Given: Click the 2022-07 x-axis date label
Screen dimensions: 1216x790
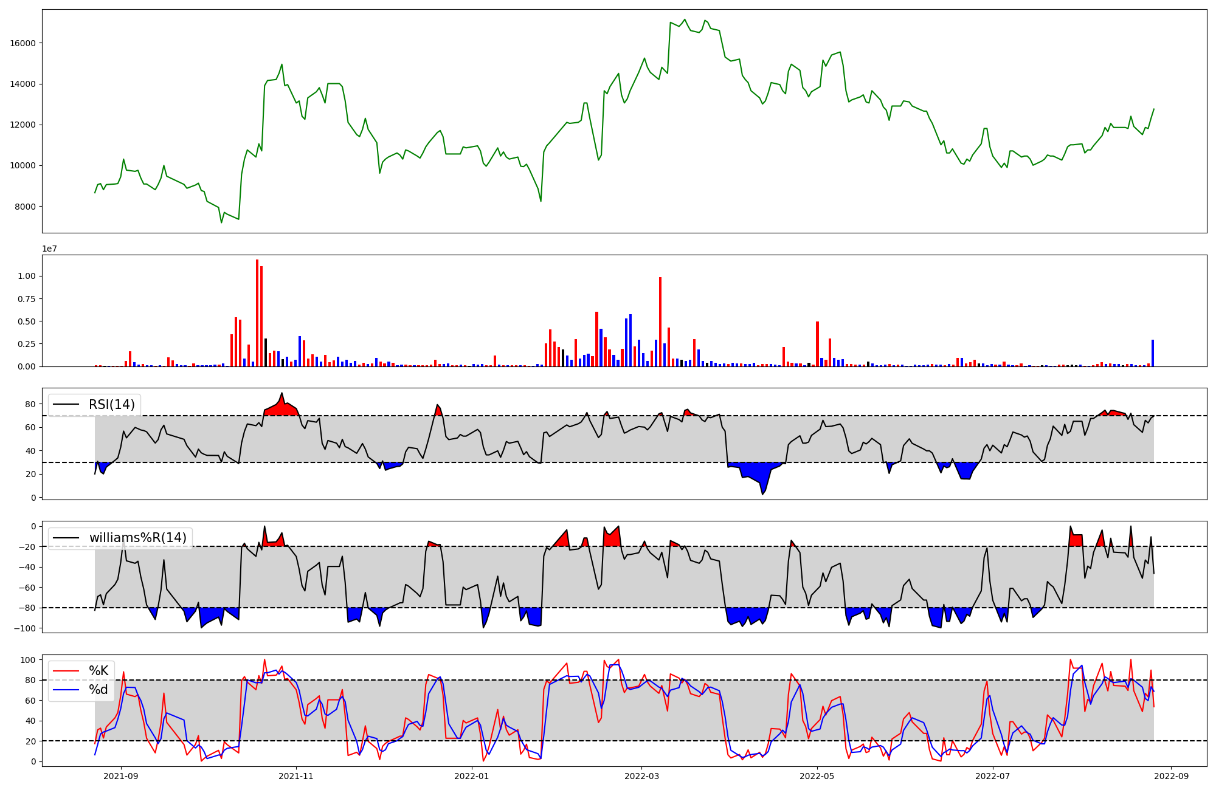Looking at the screenshot, I should (992, 776).
